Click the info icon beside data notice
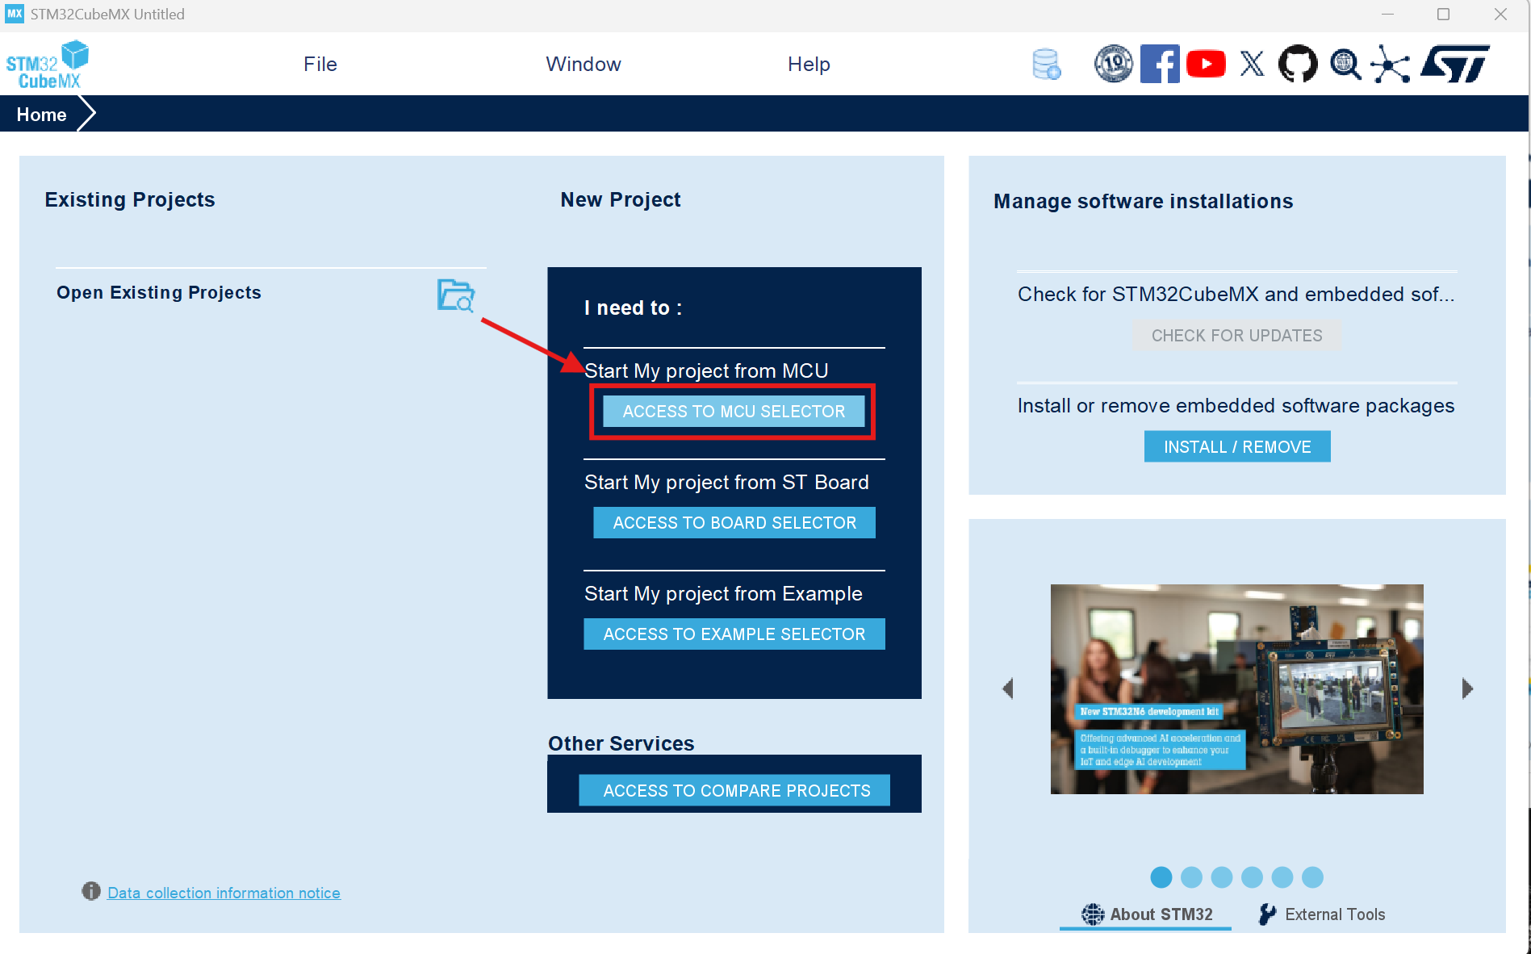 pyautogui.click(x=91, y=891)
